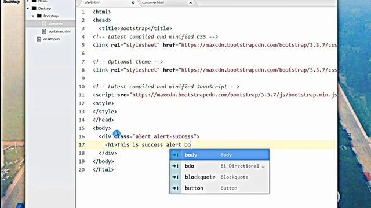
Task: Click the snippet icon beside button suggestion
Action: tap(175, 188)
